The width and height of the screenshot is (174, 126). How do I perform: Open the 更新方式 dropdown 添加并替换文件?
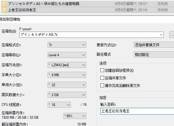click(154, 45)
